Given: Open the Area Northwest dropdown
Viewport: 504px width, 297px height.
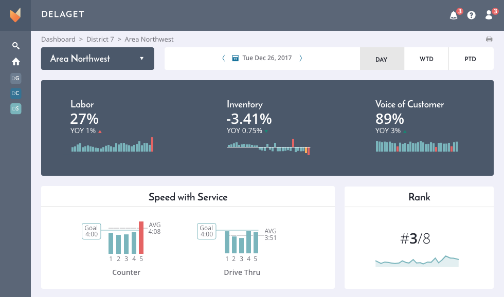Looking at the screenshot, I should pos(97,59).
